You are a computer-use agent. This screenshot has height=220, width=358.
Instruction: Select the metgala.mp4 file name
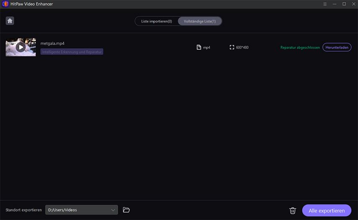click(52, 43)
